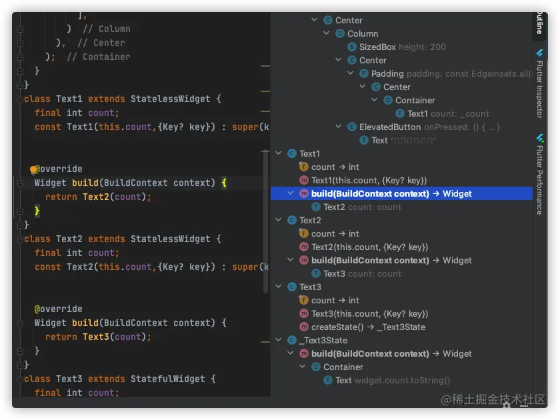Click 'return Text2(count);' in editor

coord(98,197)
